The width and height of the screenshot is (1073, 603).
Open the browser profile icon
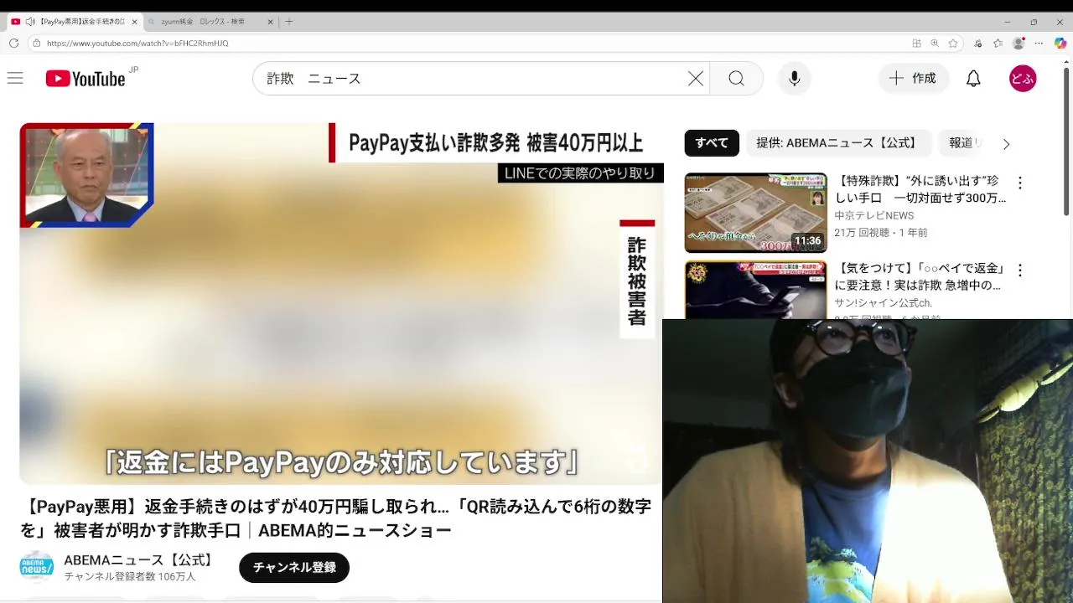(x=1019, y=44)
